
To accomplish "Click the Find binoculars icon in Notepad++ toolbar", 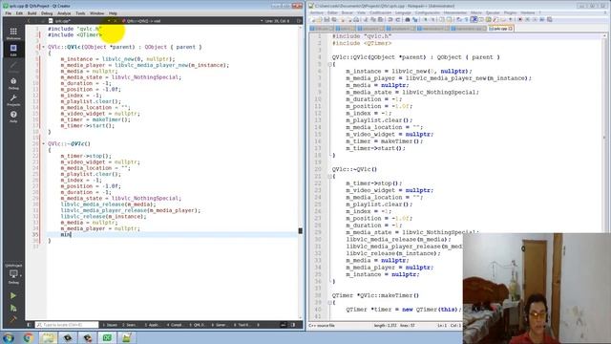I will (x=408, y=19).
